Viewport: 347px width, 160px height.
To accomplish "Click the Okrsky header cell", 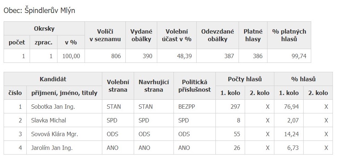I will [x=44, y=29].
